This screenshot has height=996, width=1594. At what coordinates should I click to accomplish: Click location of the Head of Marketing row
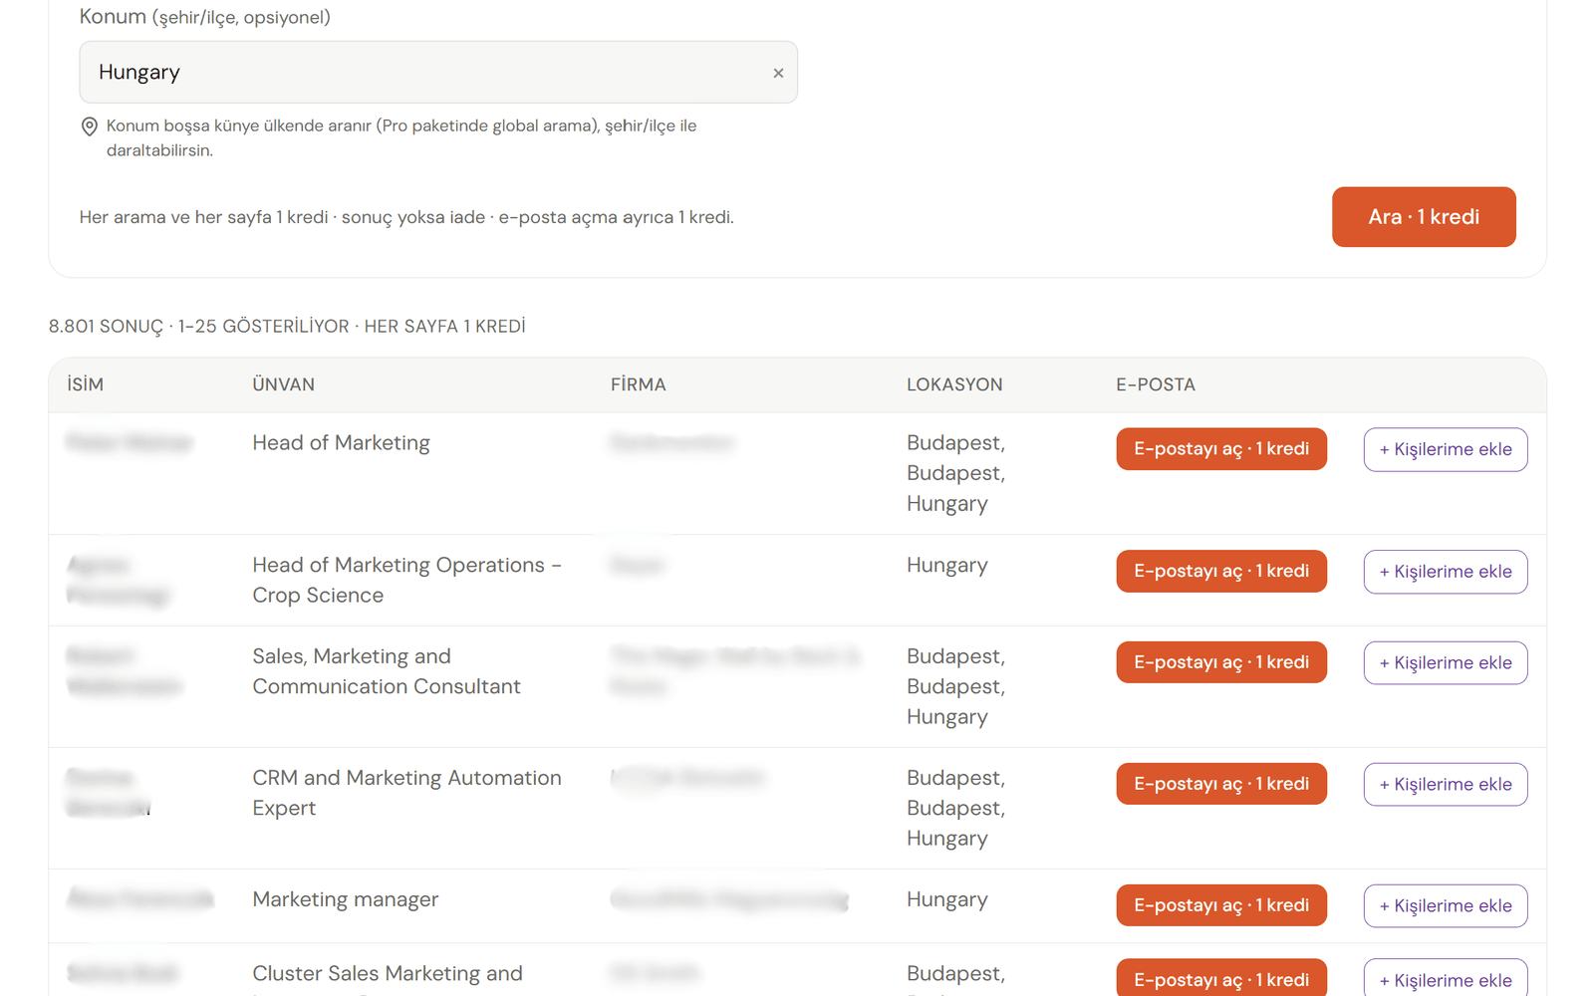pyautogui.click(x=956, y=473)
